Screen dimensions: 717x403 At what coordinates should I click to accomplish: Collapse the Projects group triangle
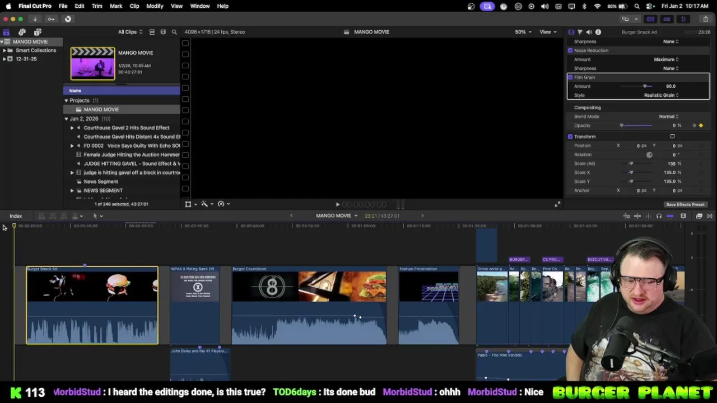pyautogui.click(x=66, y=101)
